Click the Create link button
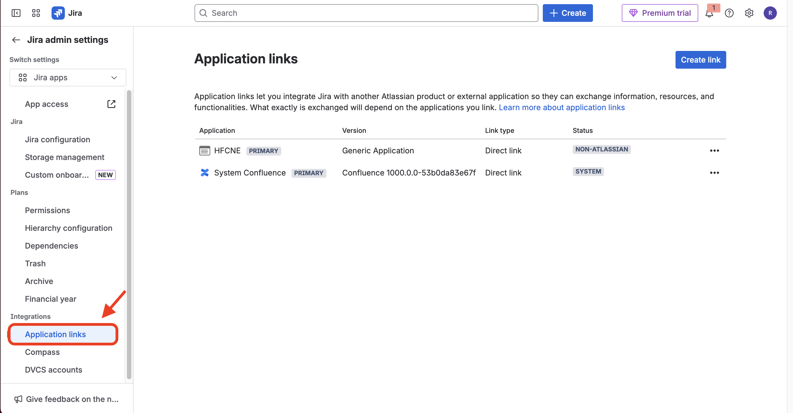793x413 pixels. pyautogui.click(x=700, y=60)
